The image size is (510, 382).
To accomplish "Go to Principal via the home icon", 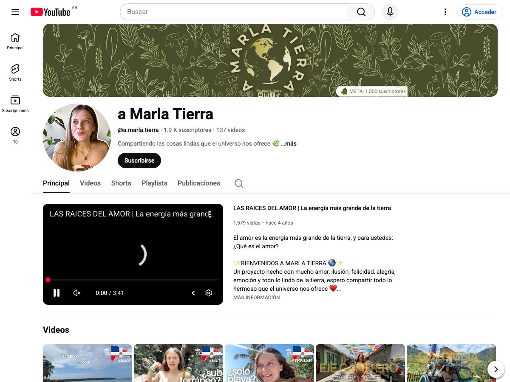I will [x=15, y=41].
